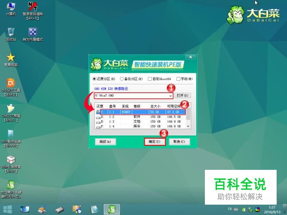The image size is (287, 215).
Task: Click the 打开(O) open button
Action: click(x=182, y=95)
